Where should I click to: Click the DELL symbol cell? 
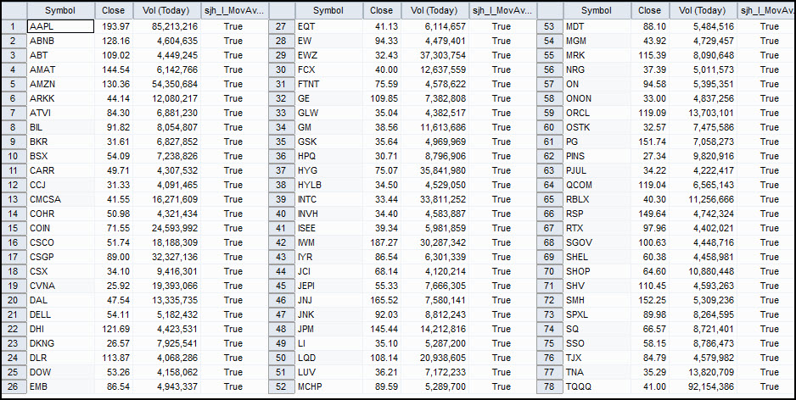tap(60, 314)
